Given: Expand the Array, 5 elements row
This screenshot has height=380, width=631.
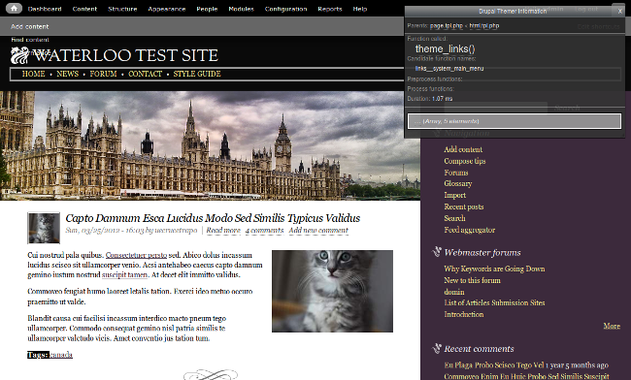Looking at the screenshot, I should (x=515, y=121).
